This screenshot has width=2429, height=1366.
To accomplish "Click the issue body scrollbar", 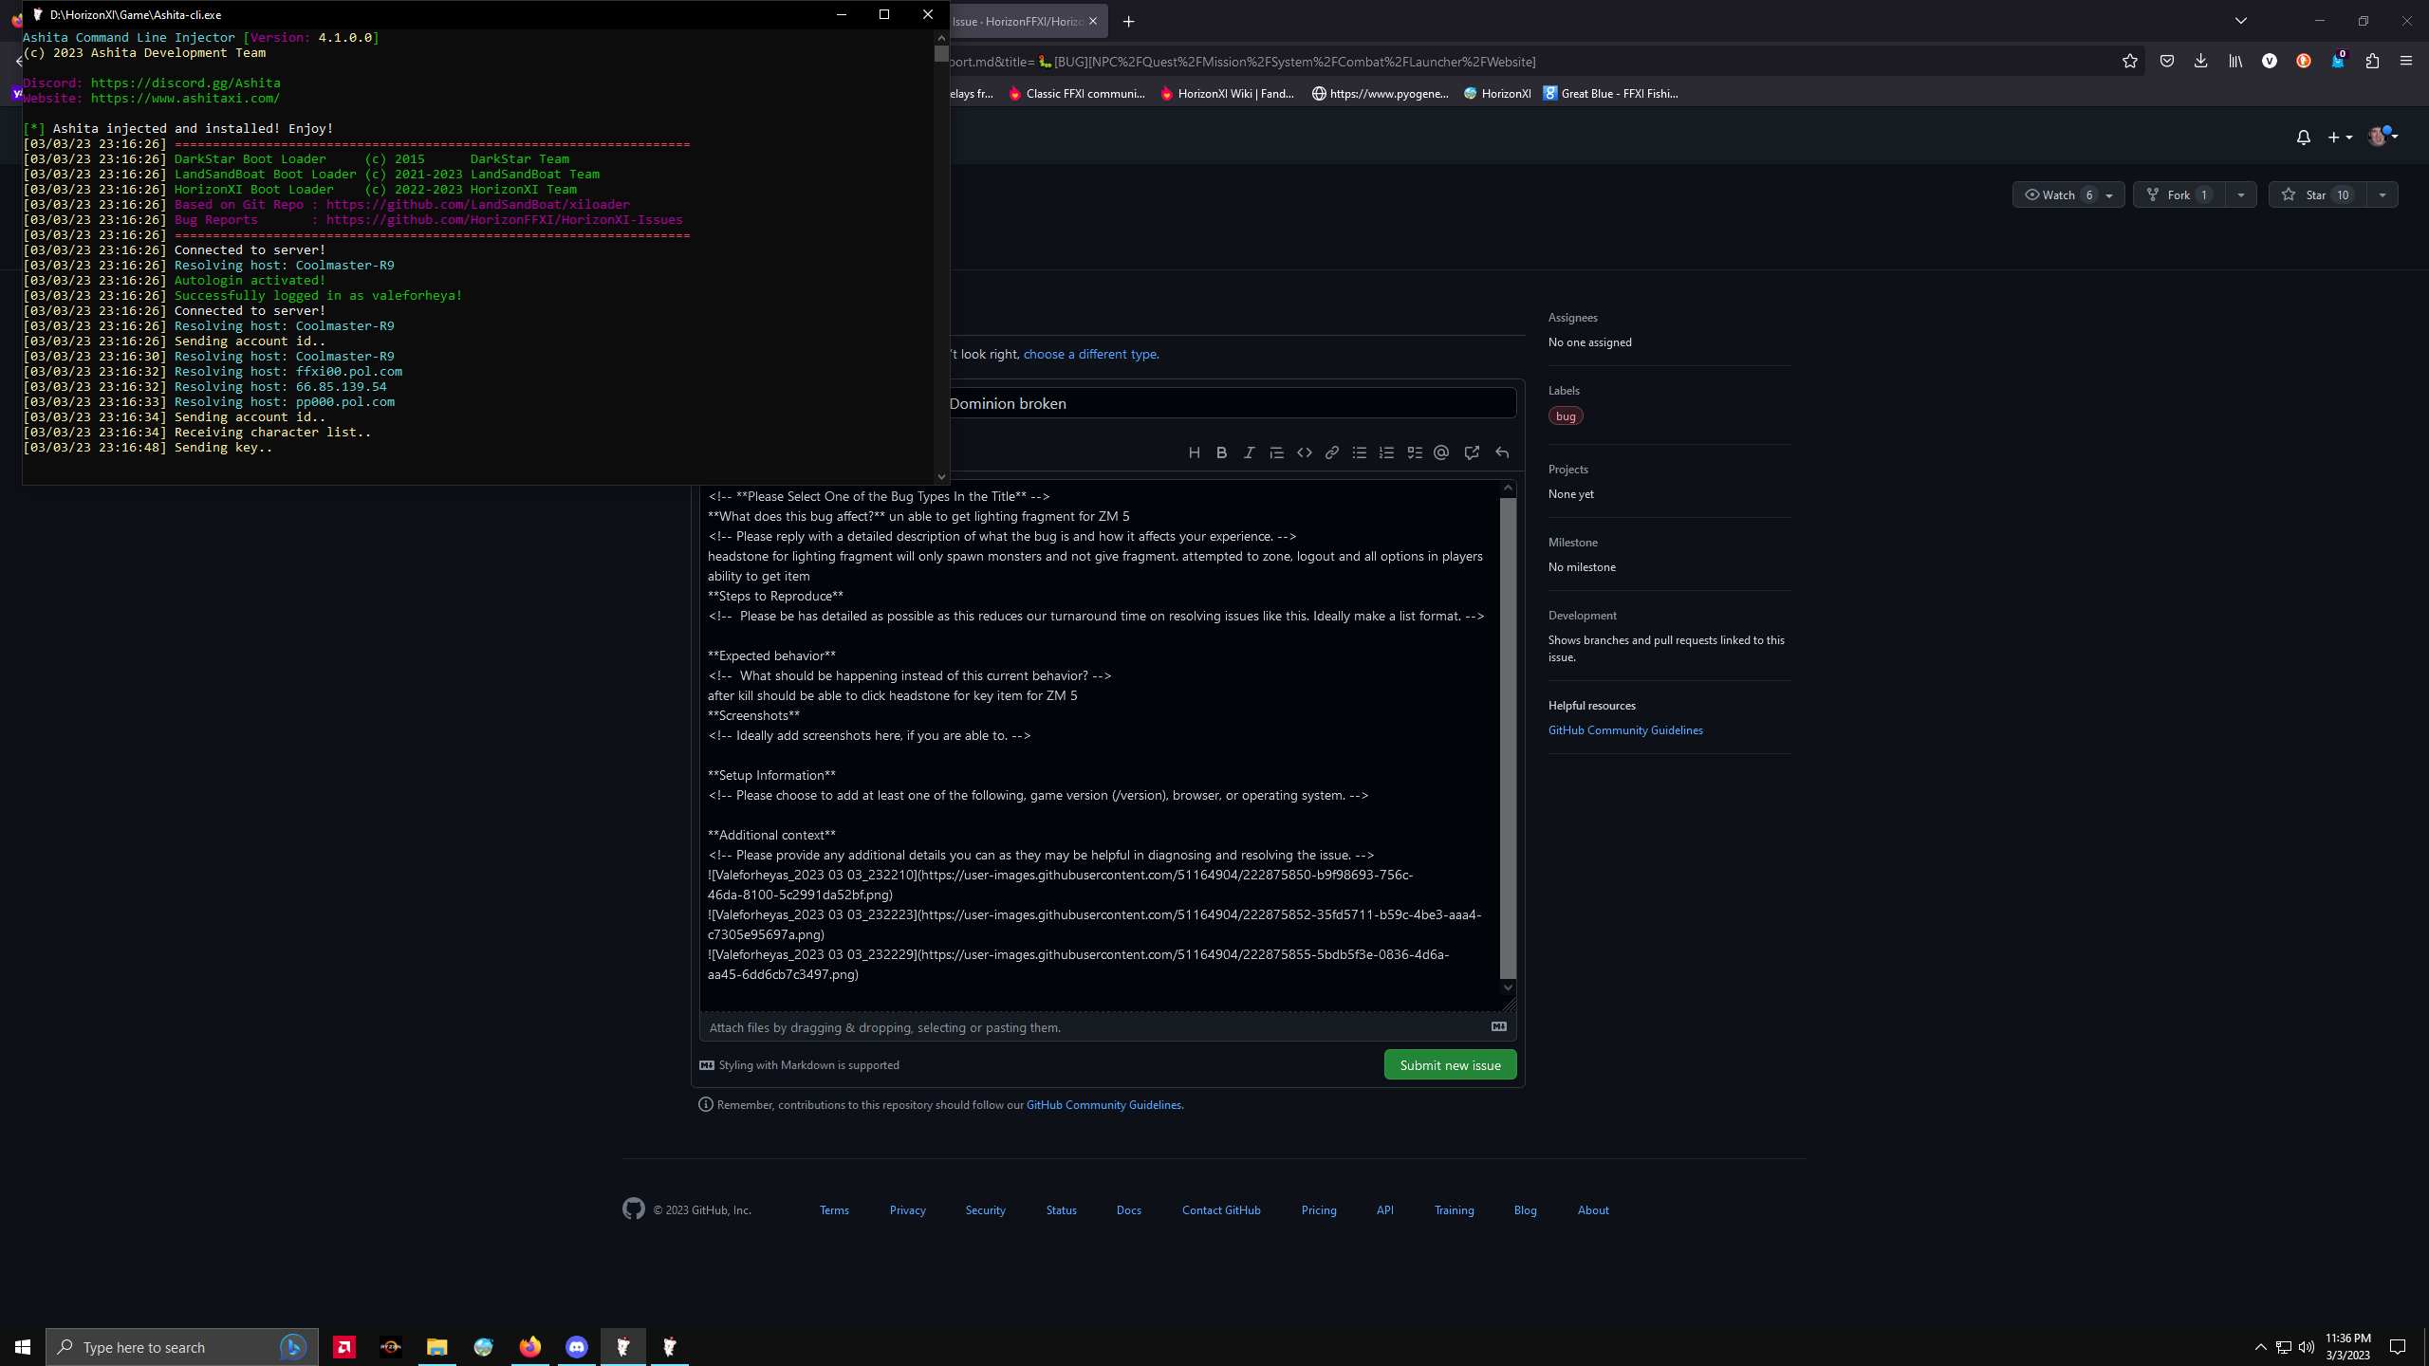I will [1508, 737].
